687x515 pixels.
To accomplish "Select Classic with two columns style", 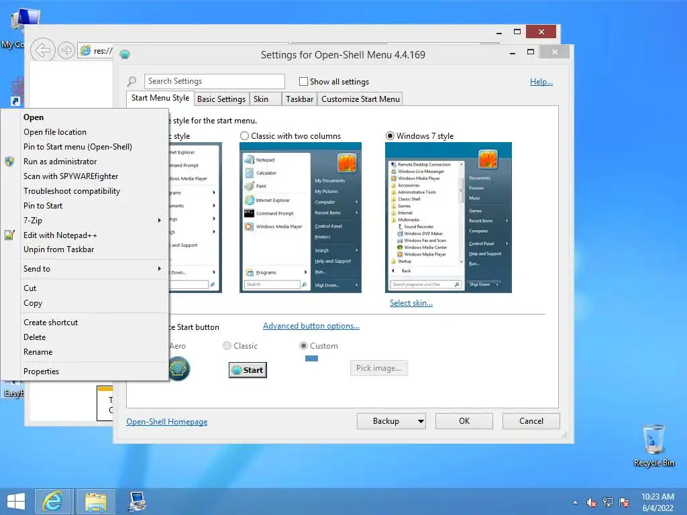I will coord(244,136).
